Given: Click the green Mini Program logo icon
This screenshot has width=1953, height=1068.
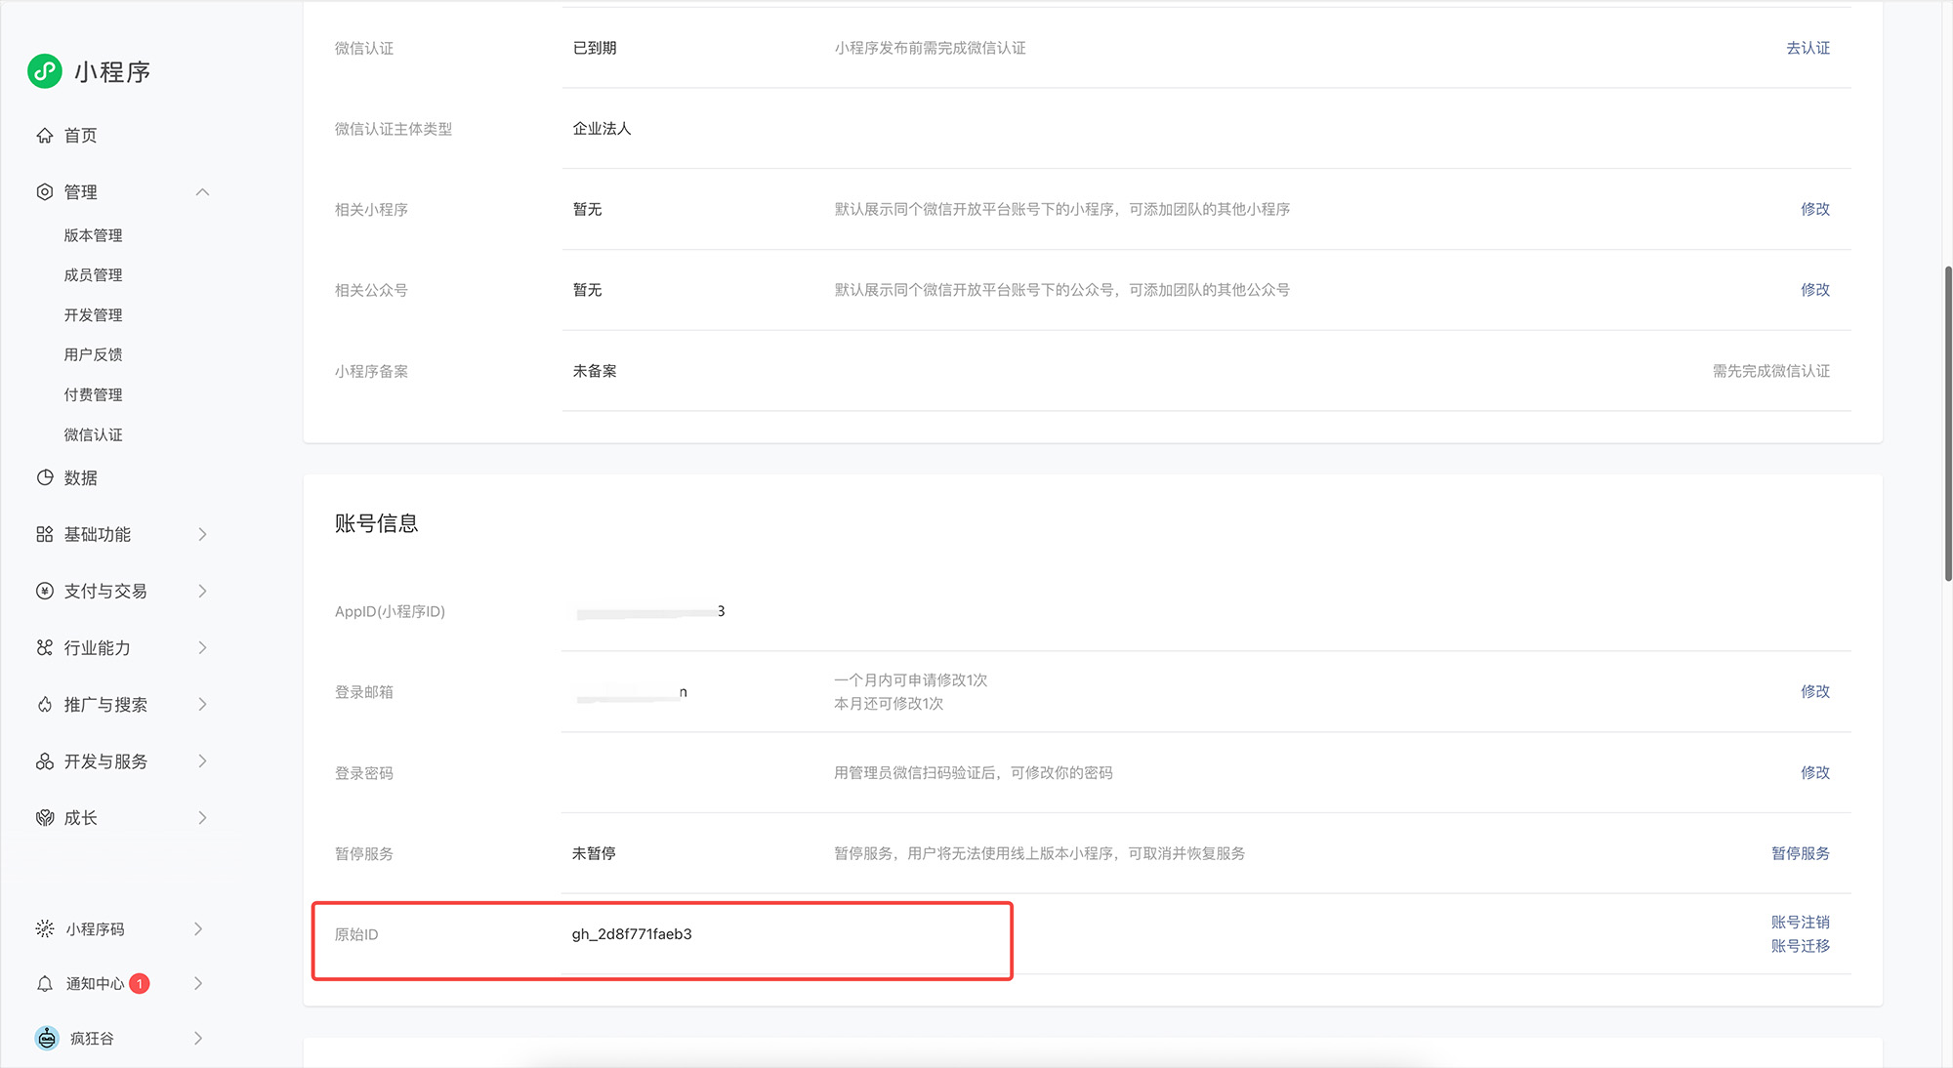Looking at the screenshot, I should coord(45,71).
